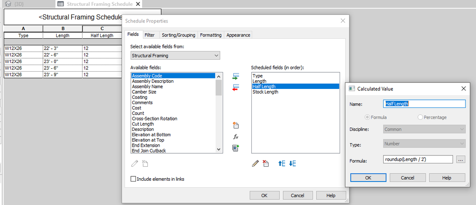Screen dimensions: 476x205
Task: Click schedule icon on Structural Framing Schedule tab
Action: [61, 4]
